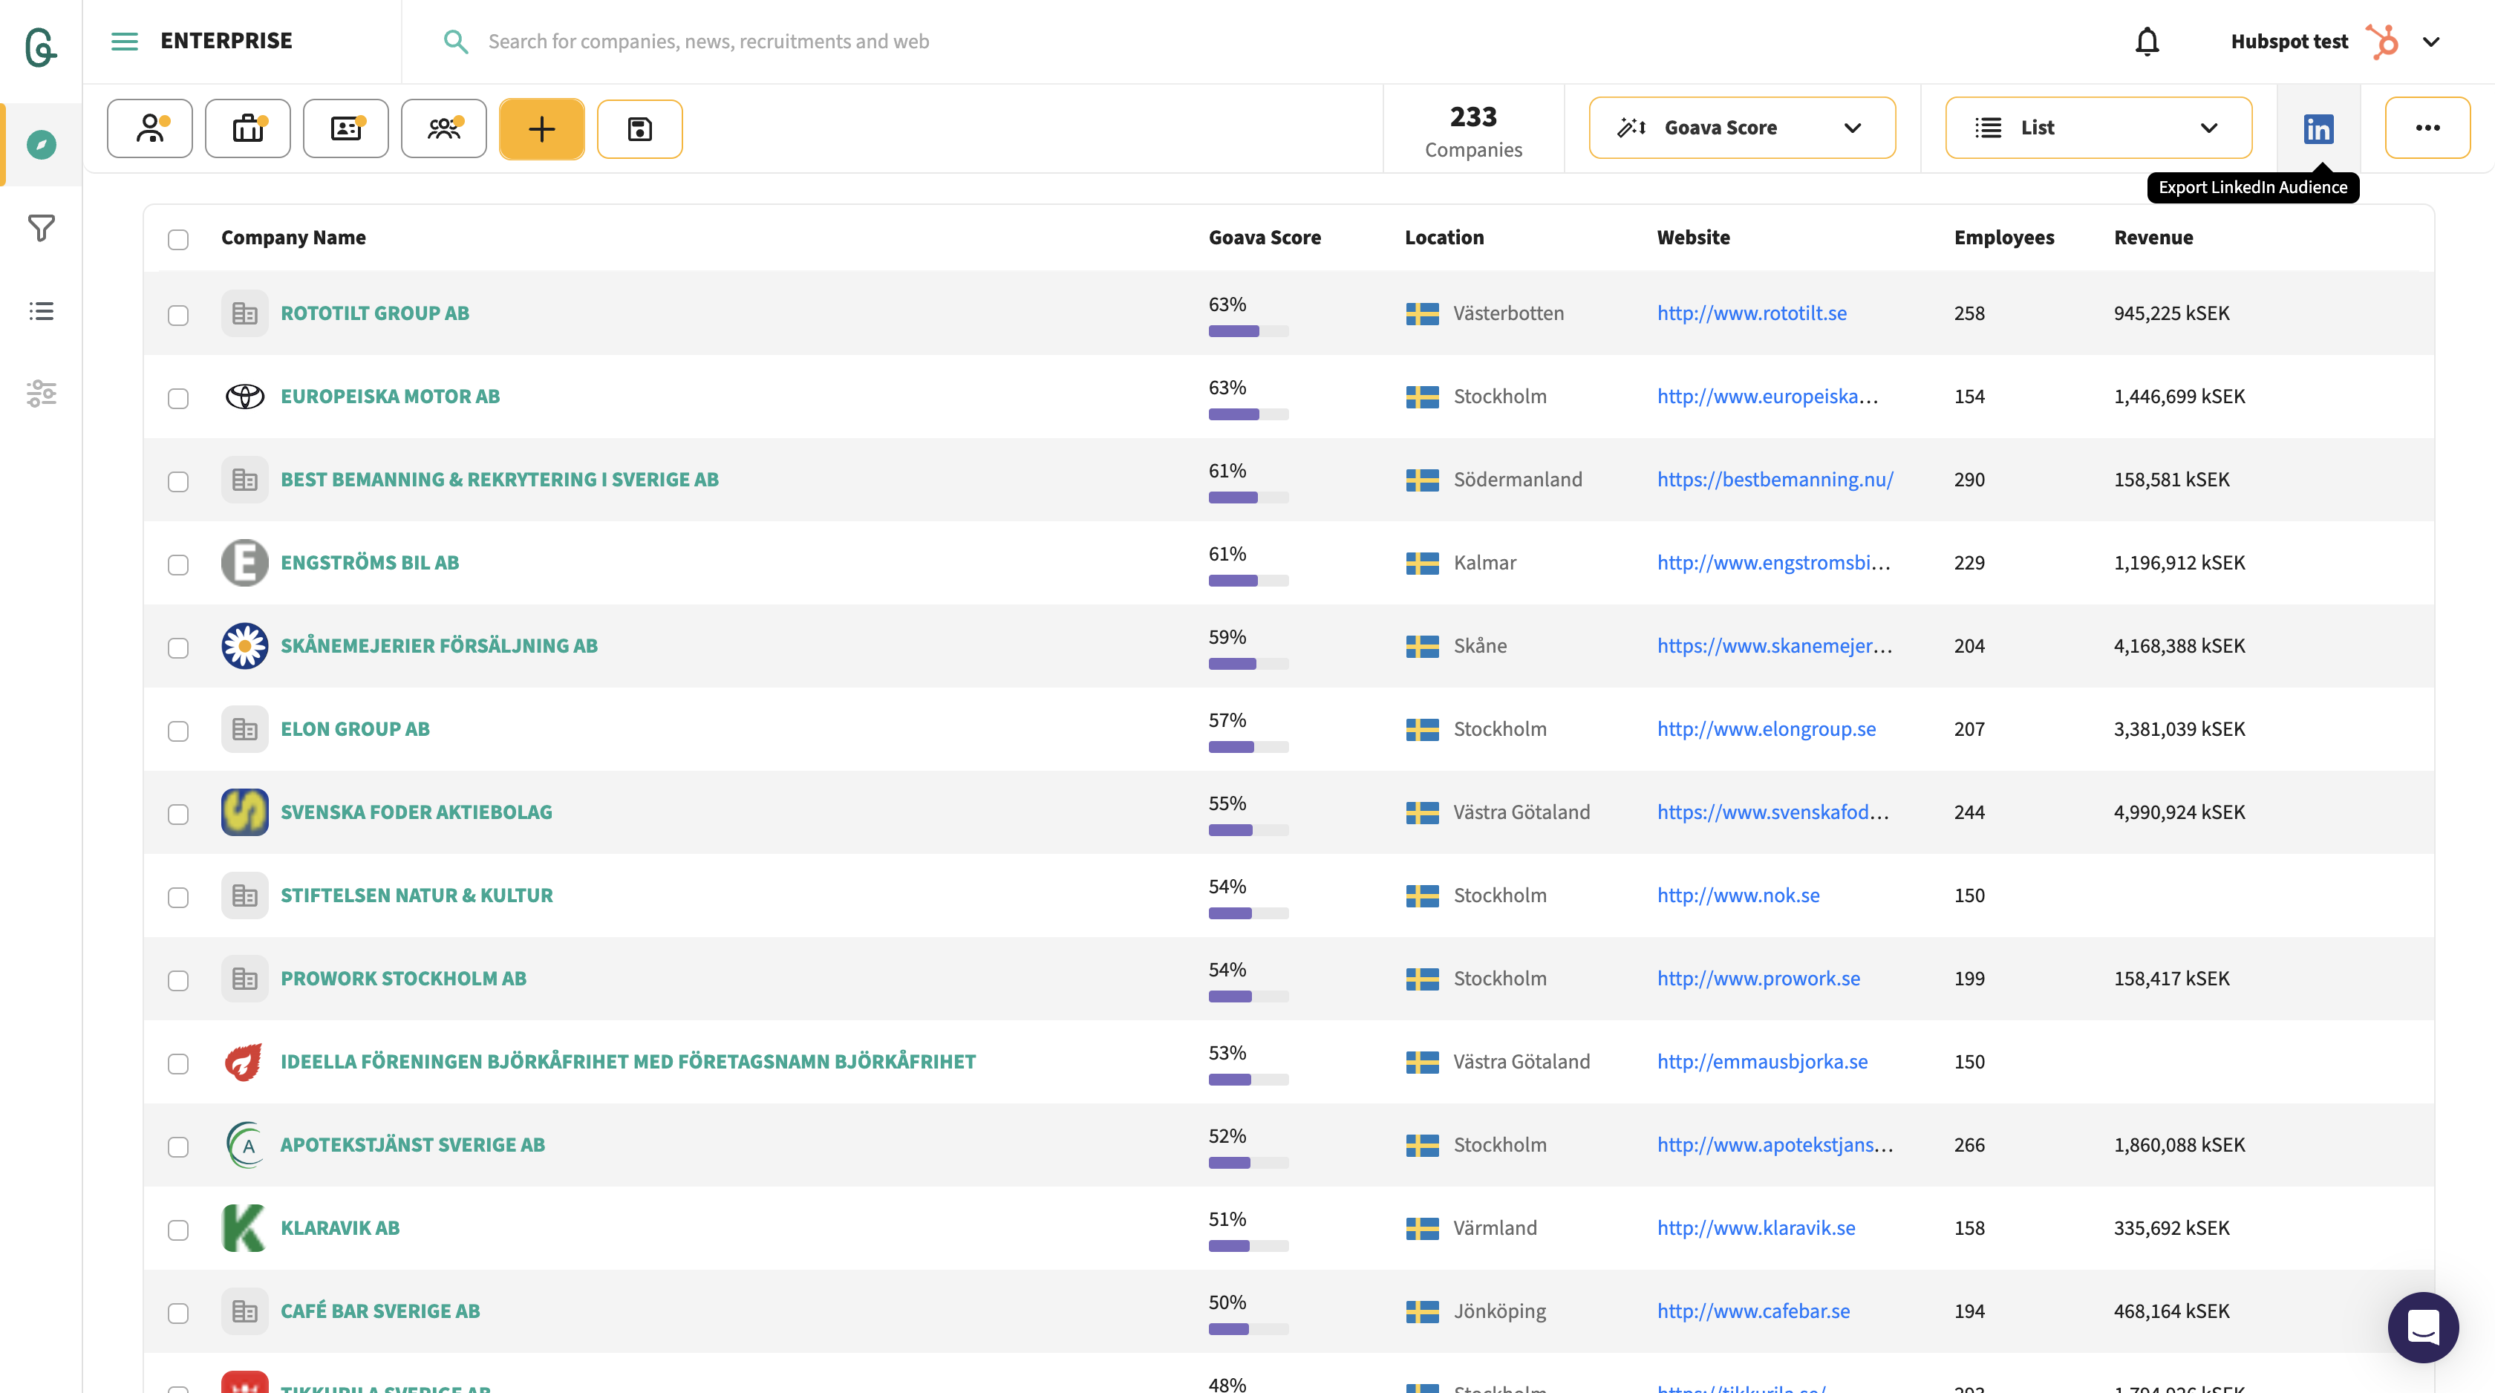Click the person filter toolbar button

coord(150,128)
